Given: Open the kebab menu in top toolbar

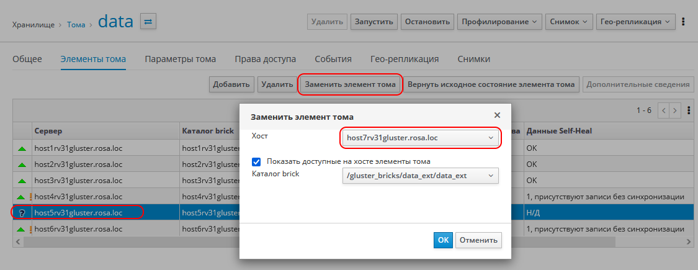Looking at the screenshot, I should click(683, 22).
